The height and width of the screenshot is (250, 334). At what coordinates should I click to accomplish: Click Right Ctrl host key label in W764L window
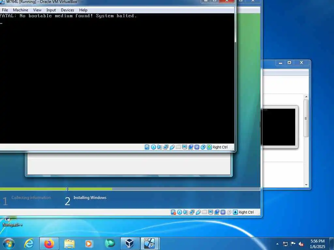point(220,147)
